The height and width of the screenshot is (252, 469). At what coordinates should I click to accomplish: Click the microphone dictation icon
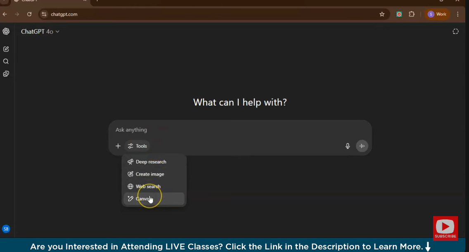coord(348,146)
